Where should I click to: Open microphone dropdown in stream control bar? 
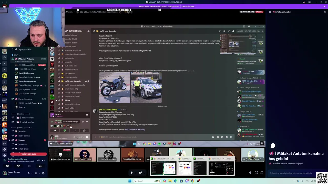coord(135,173)
